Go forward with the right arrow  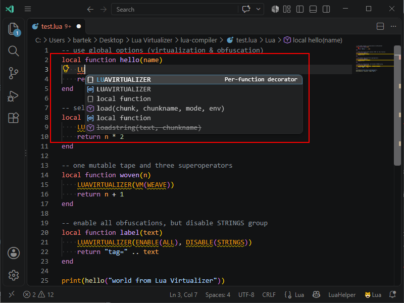click(104, 10)
